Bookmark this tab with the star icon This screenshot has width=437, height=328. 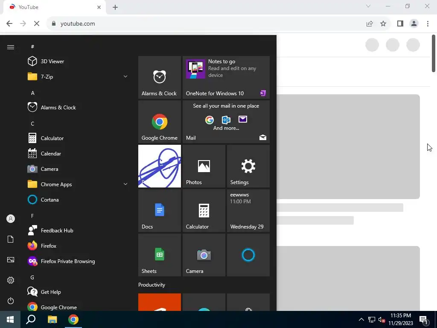383,24
